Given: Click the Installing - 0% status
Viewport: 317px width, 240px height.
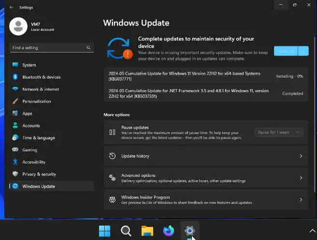Looking at the screenshot, I should coord(289,76).
